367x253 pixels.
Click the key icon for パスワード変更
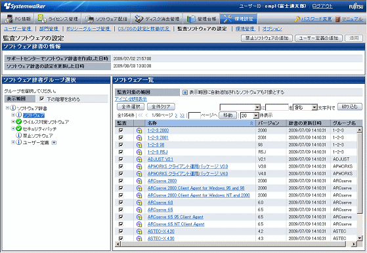pyautogui.click(x=297, y=19)
